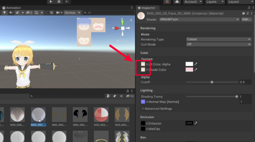Click the search by label tag icon

(115, 96)
